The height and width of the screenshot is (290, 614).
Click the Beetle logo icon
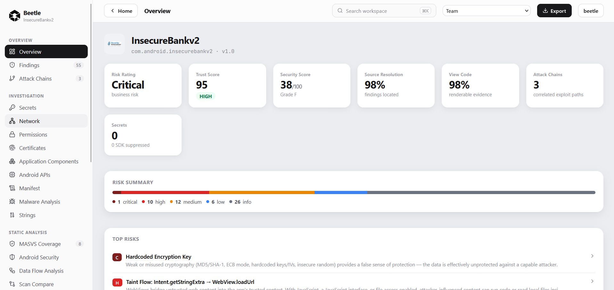(15, 16)
